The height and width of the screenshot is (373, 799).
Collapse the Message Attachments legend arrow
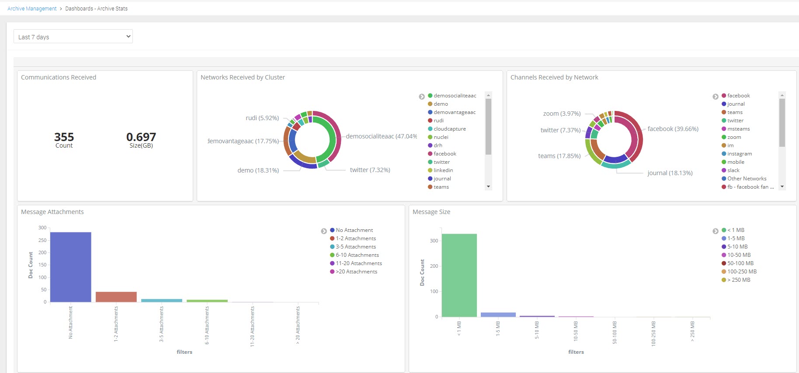click(x=324, y=231)
